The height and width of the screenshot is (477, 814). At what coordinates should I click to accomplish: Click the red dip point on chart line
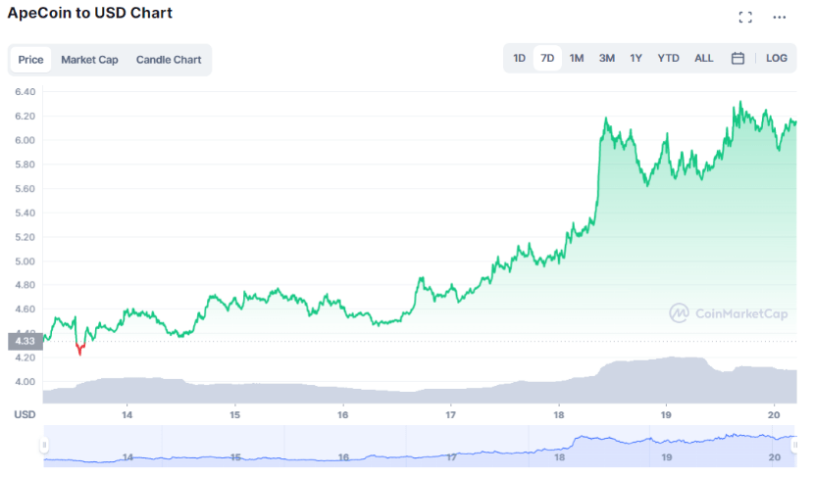coord(79,350)
